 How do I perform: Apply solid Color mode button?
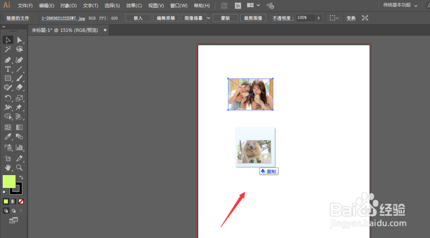(6, 201)
